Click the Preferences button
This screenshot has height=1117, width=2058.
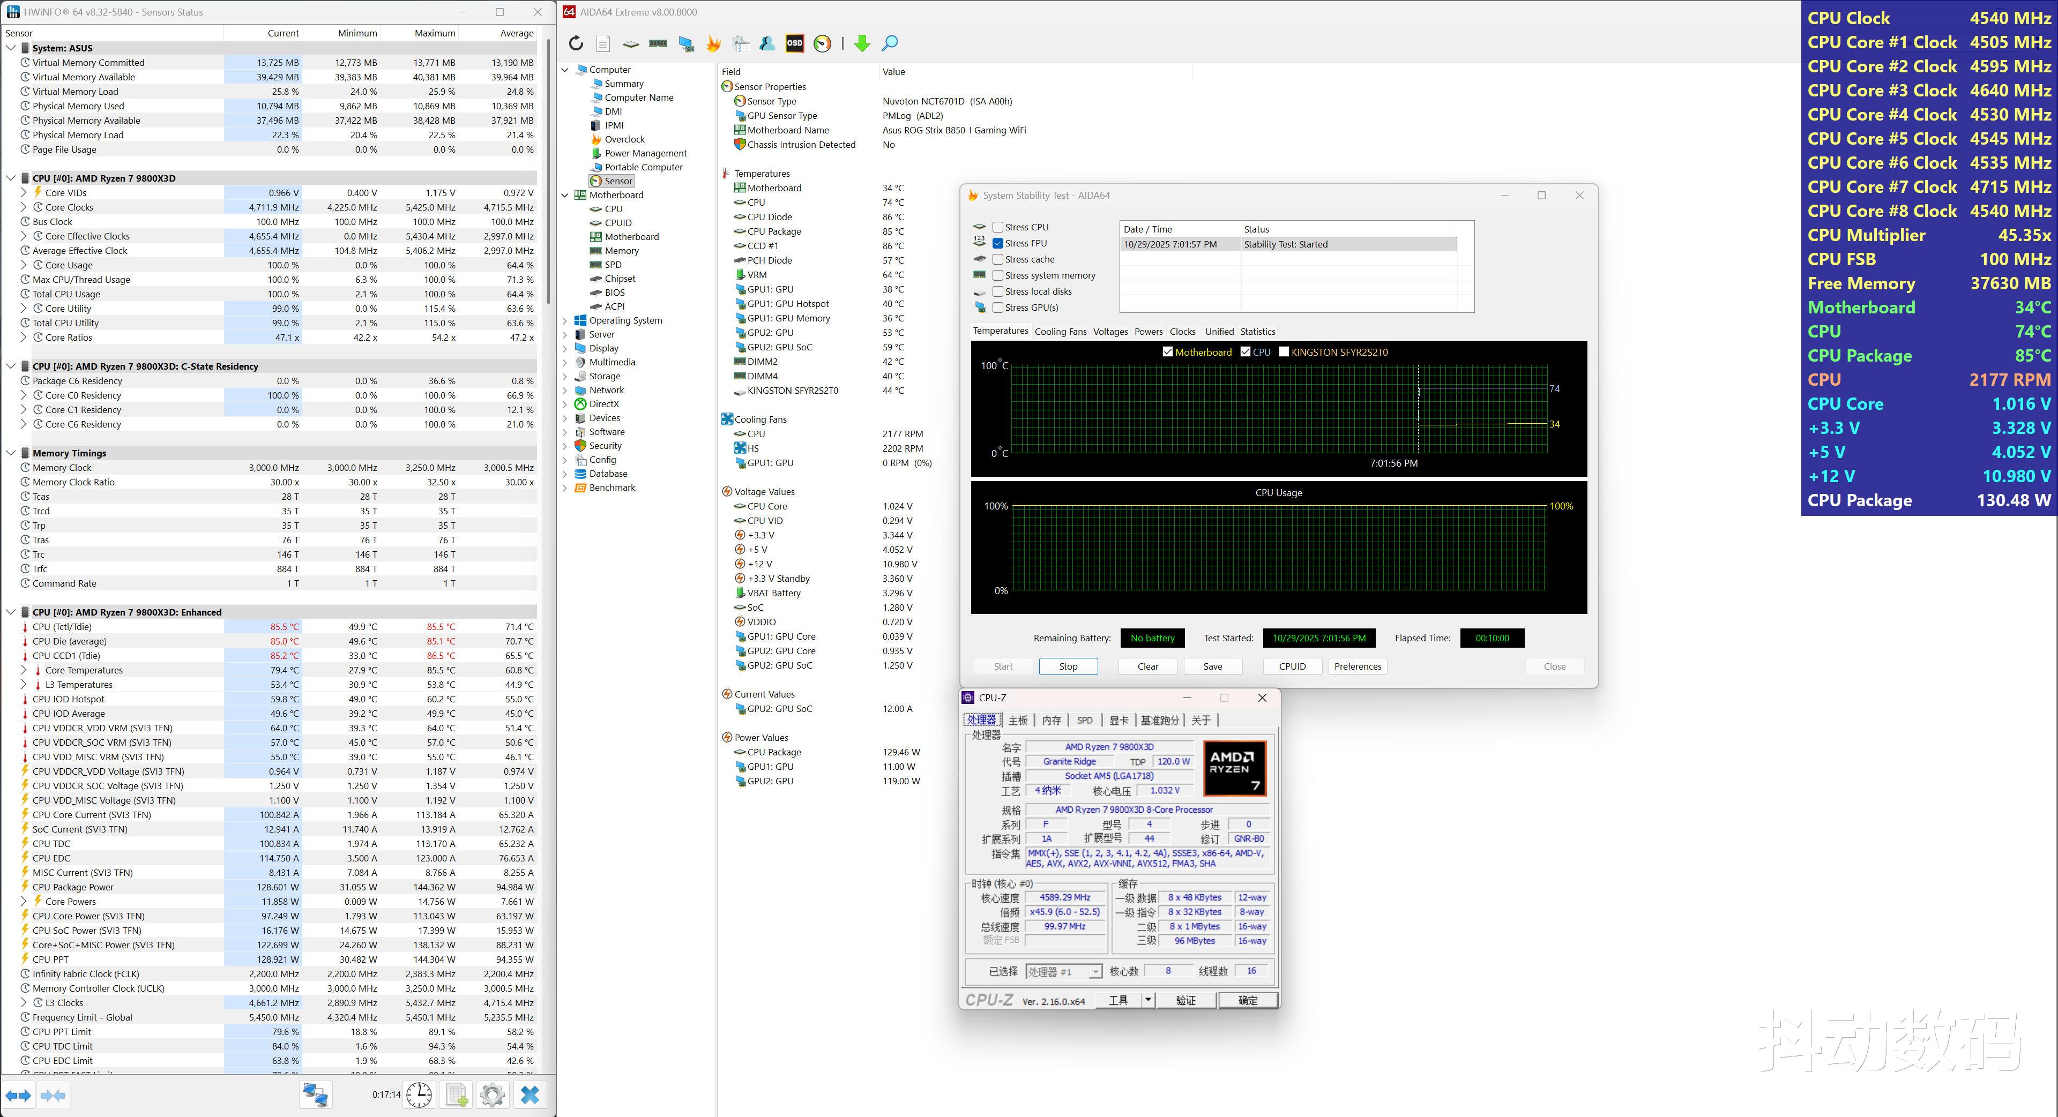point(1358,666)
